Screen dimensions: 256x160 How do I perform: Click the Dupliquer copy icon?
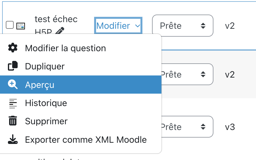point(13,66)
